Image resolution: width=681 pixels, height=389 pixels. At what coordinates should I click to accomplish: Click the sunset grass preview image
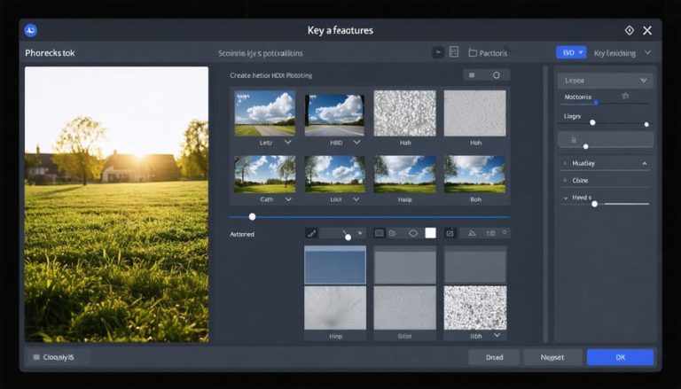click(x=116, y=204)
